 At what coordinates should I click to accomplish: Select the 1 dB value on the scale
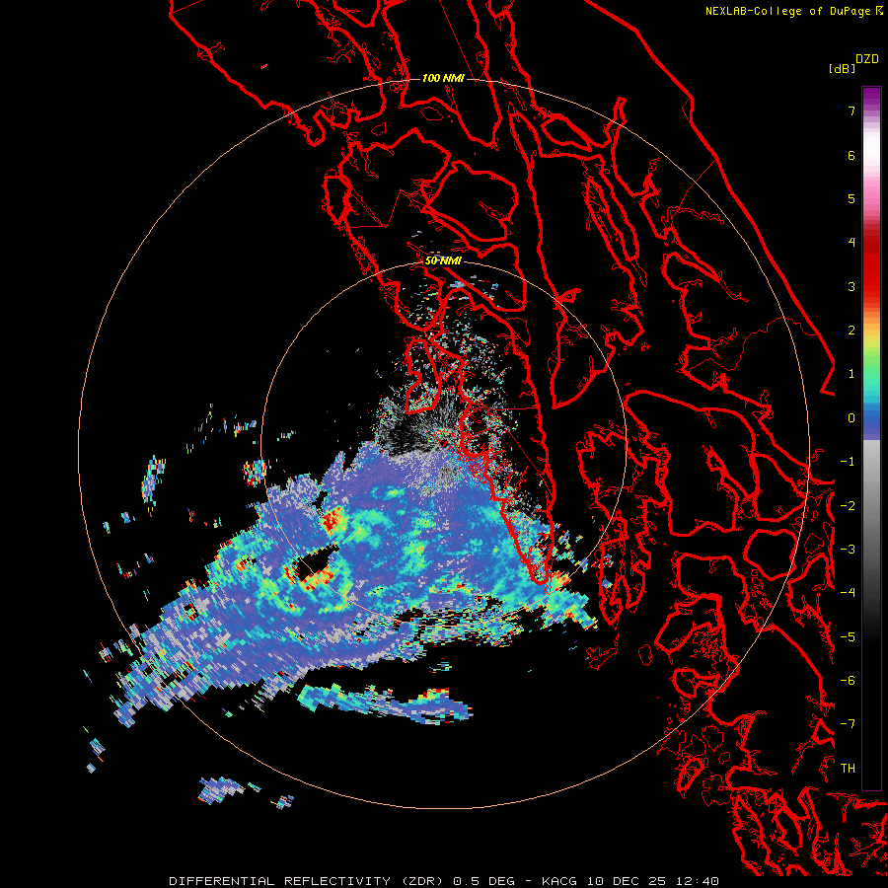[x=851, y=374]
